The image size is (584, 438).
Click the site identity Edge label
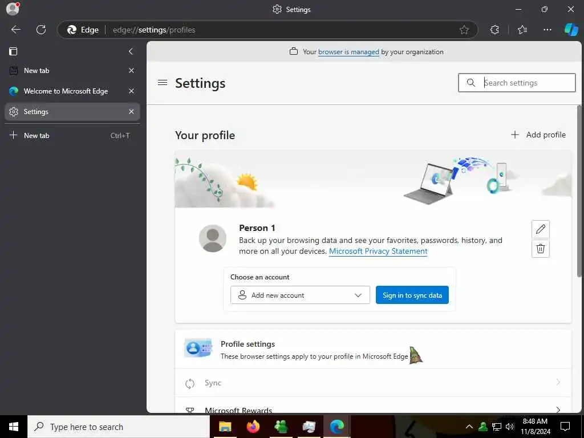tap(82, 30)
